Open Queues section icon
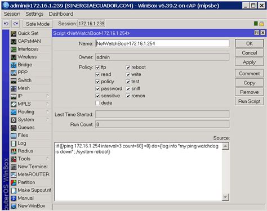The image size is (267, 211). (x=14, y=128)
